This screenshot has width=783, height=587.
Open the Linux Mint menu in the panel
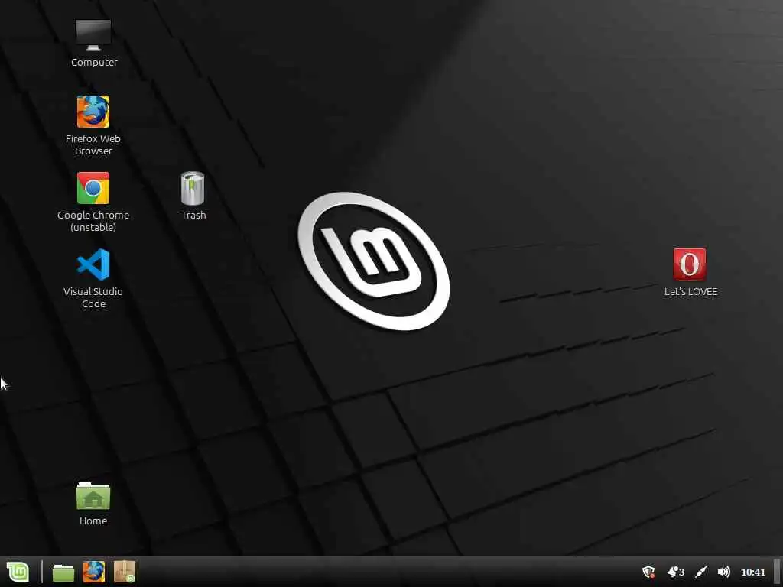click(18, 572)
